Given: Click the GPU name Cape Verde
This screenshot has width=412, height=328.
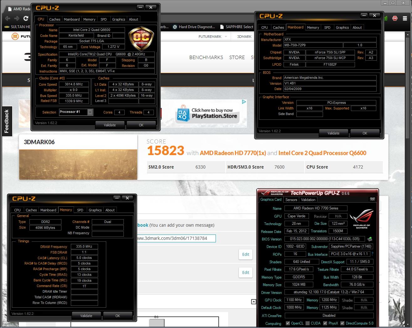Looking at the screenshot, I should (296, 216).
